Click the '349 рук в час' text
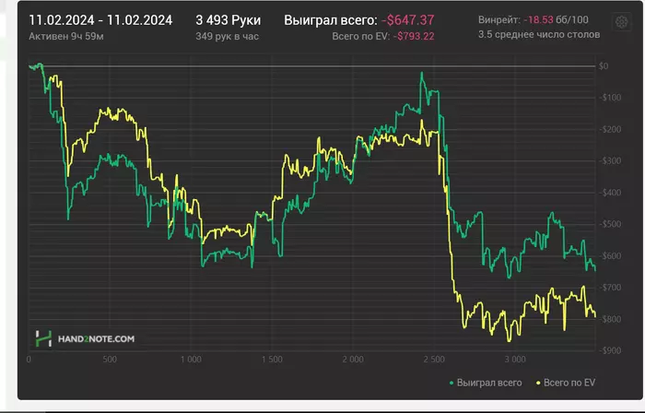 (x=227, y=36)
